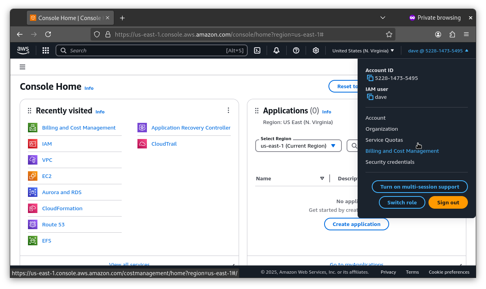Open a new browser tab
486x289 pixels.
(x=122, y=18)
